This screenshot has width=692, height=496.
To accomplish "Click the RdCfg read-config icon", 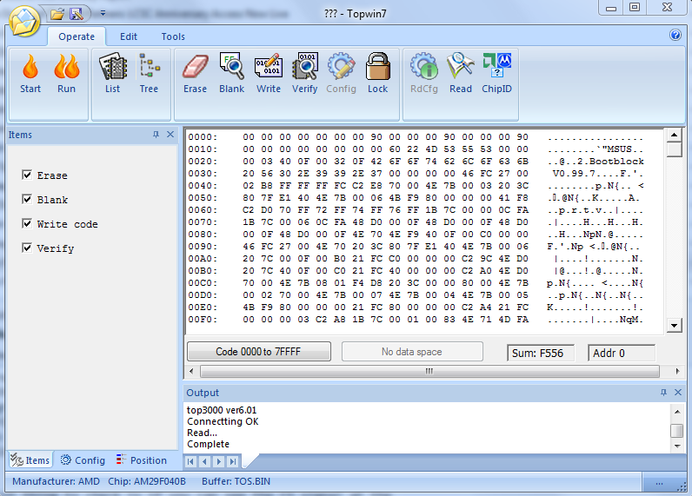I will pyautogui.click(x=423, y=73).
